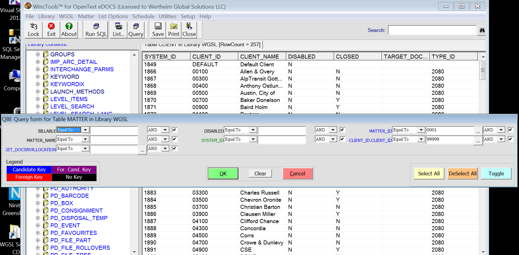This screenshot has height=255, width=519.
Task: Click the GROUPS table icon in tree
Action: tap(46, 54)
